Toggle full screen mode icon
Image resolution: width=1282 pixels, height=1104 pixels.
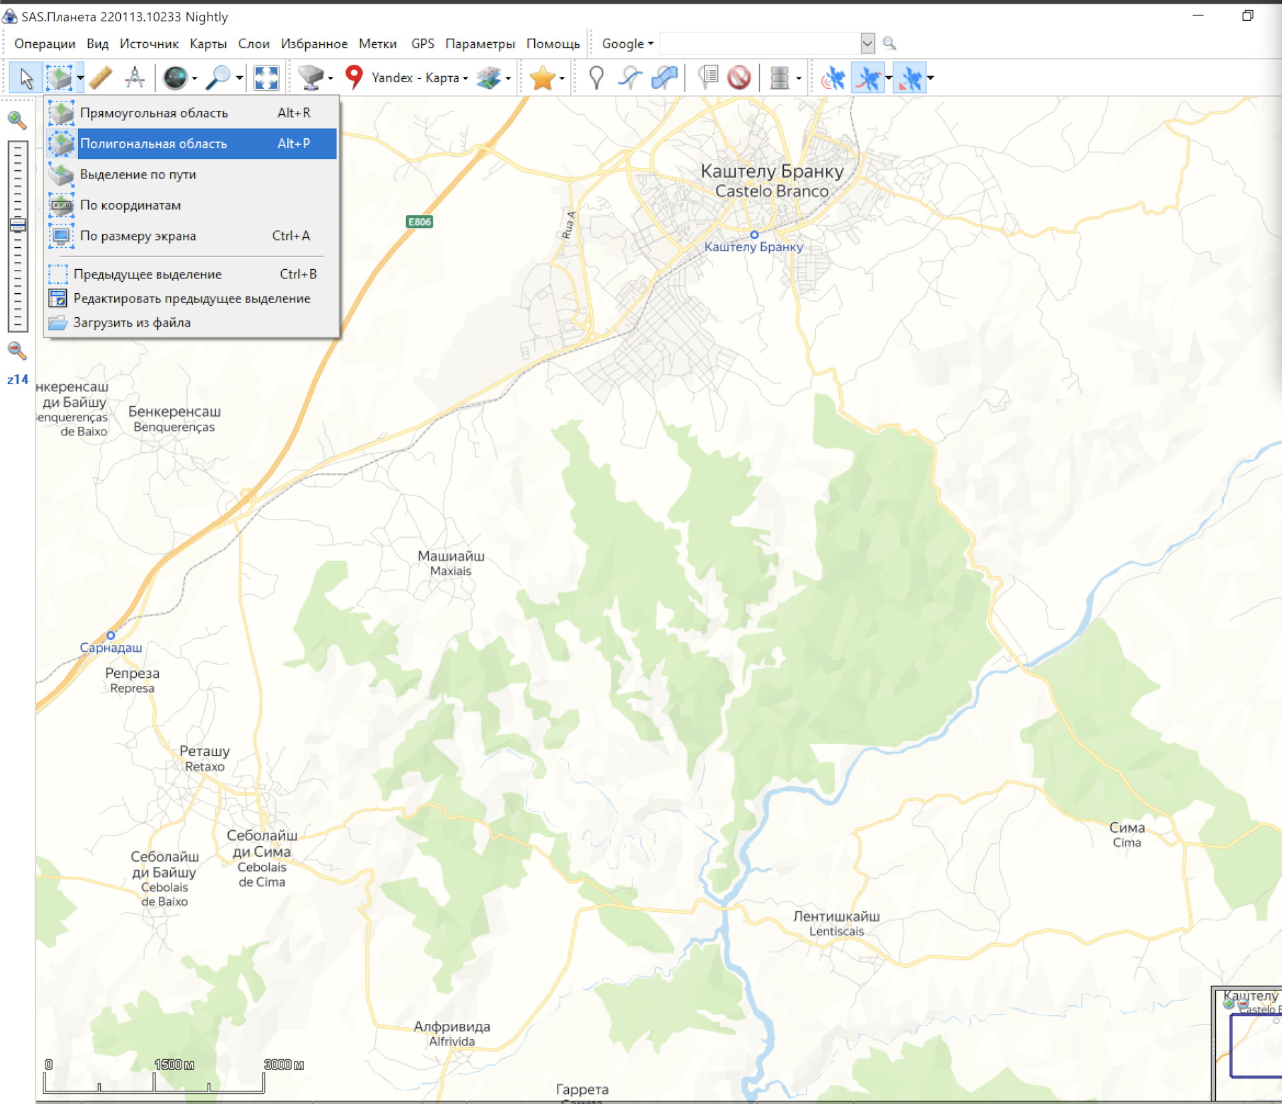pyautogui.click(x=266, y=78)
